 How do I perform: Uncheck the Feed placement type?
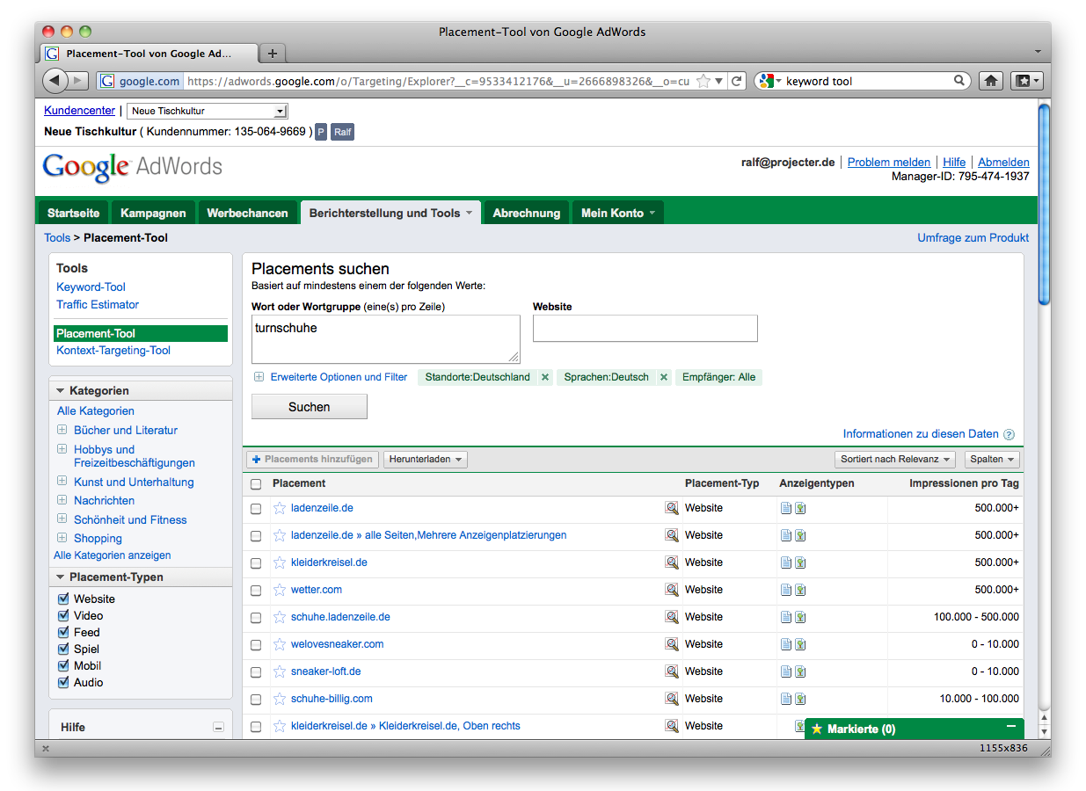[63, 632]
